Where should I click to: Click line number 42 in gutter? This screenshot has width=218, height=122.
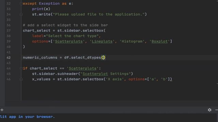click(x=9, y=58)
